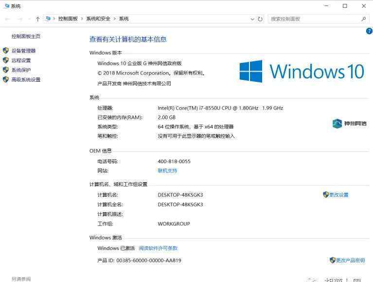Click the shield icon beside 高级系统设置
The width and height of the screenshot is (373, 282).
pyautogui.click(x=6, y=79)
